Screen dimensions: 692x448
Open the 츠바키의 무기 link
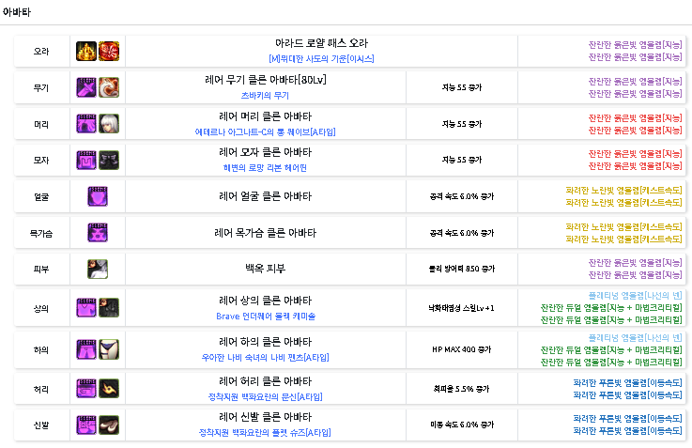click(x=265, y=95)
